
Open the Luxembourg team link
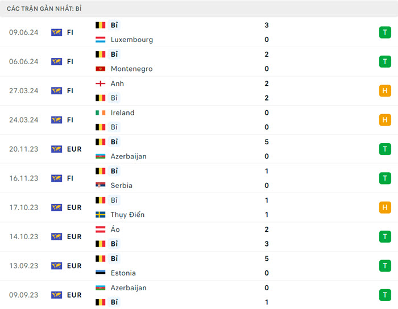coord(132,40)
